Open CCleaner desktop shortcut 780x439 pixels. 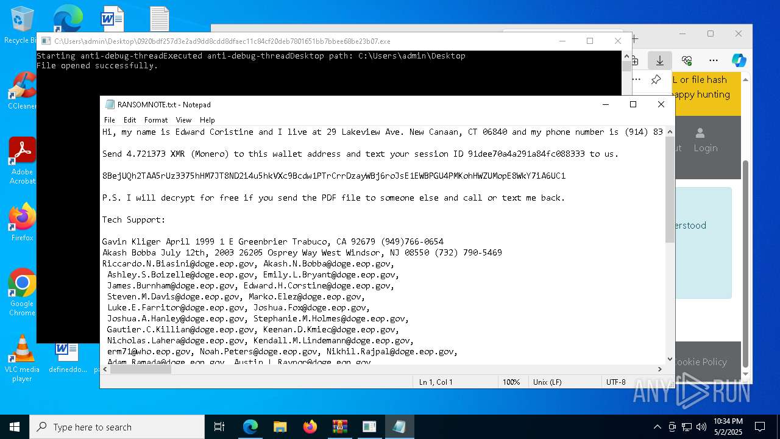pos(22,90)
